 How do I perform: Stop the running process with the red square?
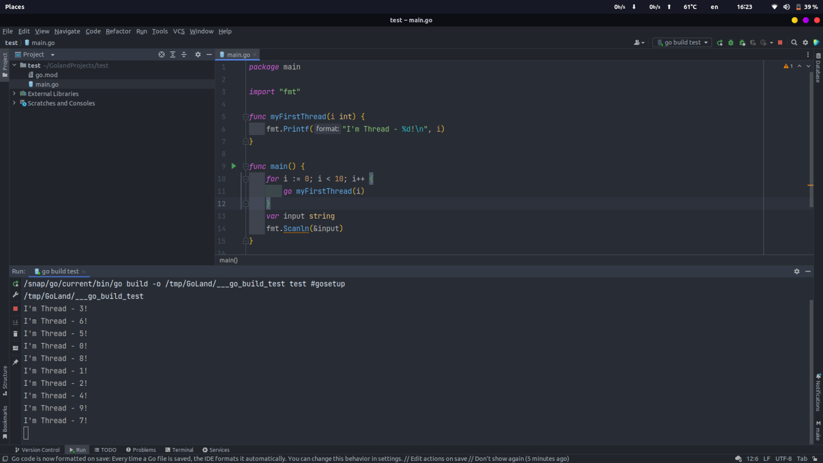pyautogui.click(x=780, y=42)
